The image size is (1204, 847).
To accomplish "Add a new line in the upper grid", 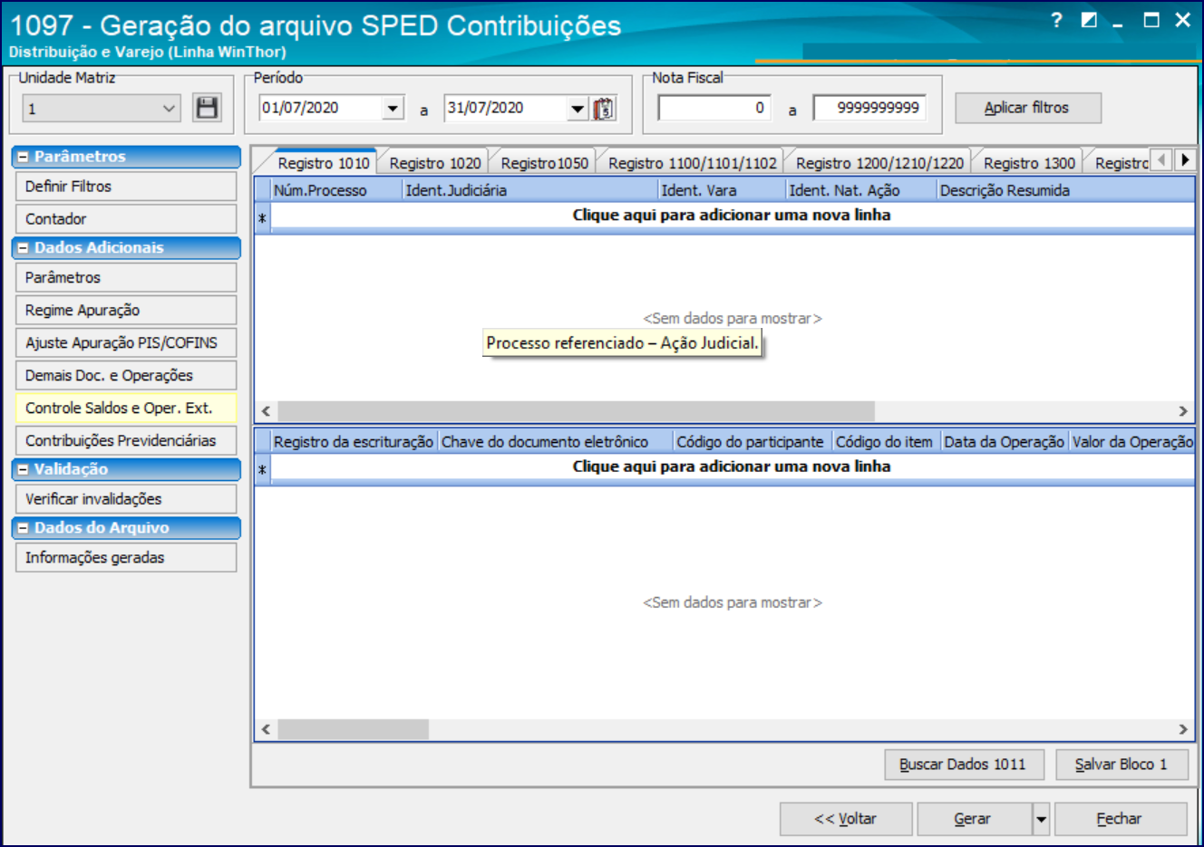I will (x=732, y=216).
